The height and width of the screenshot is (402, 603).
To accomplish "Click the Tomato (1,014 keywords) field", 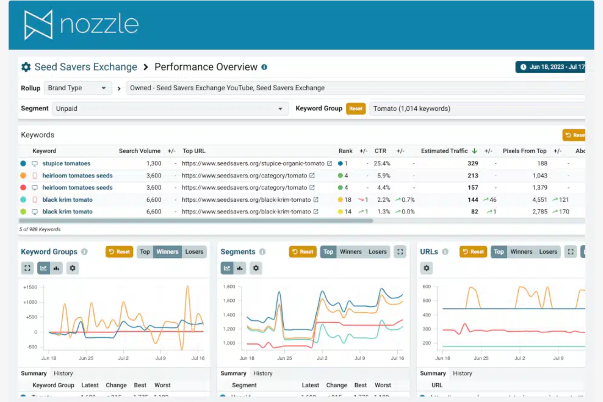I will tap(477, 109).
